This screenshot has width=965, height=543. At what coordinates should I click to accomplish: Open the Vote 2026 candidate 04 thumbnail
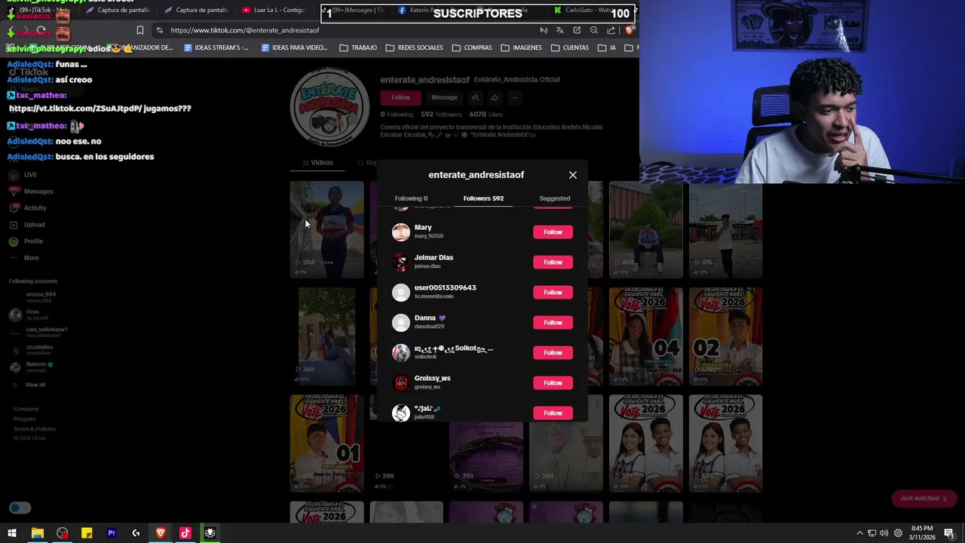click(646, 336)
